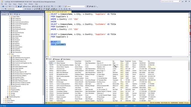Click the New Query toolbar button

(x=27, y=7)
